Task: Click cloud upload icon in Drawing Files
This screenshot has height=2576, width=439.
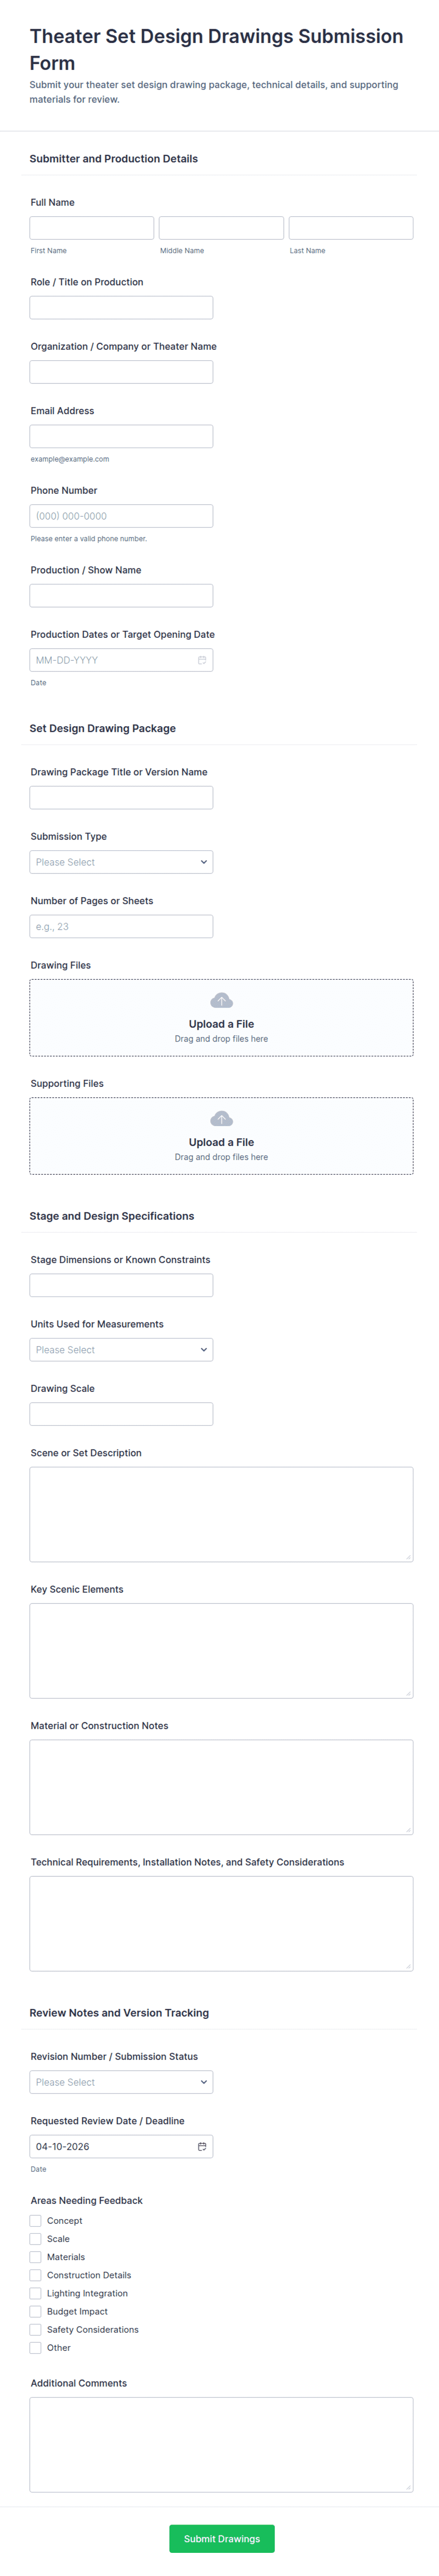Action: coord(221,1001)
